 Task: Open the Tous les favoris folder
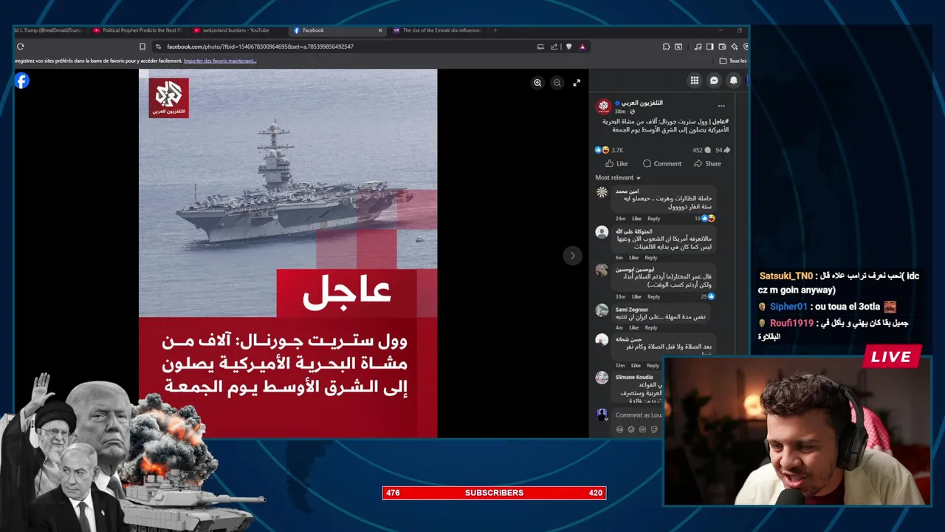(x=733, y=61)
